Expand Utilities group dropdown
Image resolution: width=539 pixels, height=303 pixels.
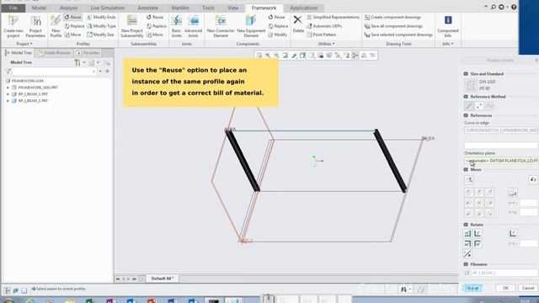pos(326,44)
